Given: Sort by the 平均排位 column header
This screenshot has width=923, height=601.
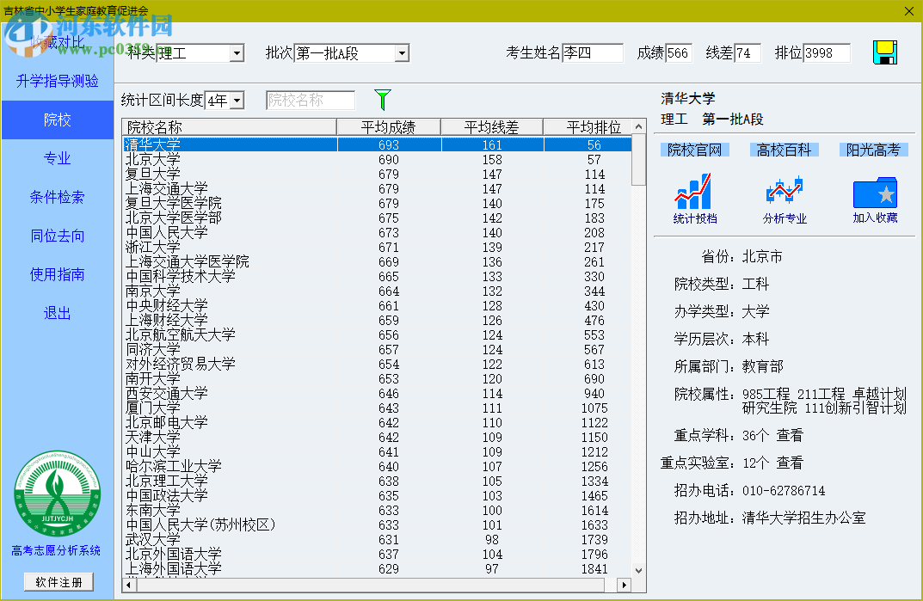Looking at the screenshot, I should click(594, 127).
